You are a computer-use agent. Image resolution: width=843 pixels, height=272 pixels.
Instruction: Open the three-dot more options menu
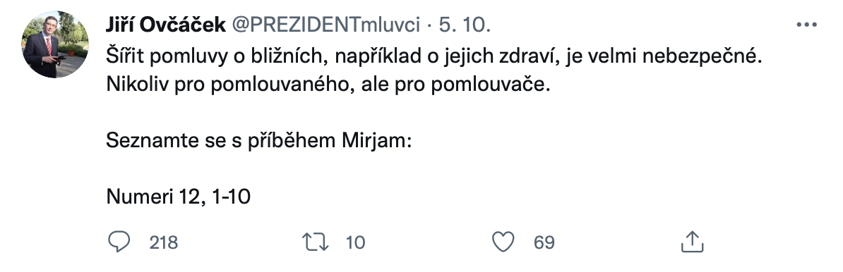pos(806,25)
